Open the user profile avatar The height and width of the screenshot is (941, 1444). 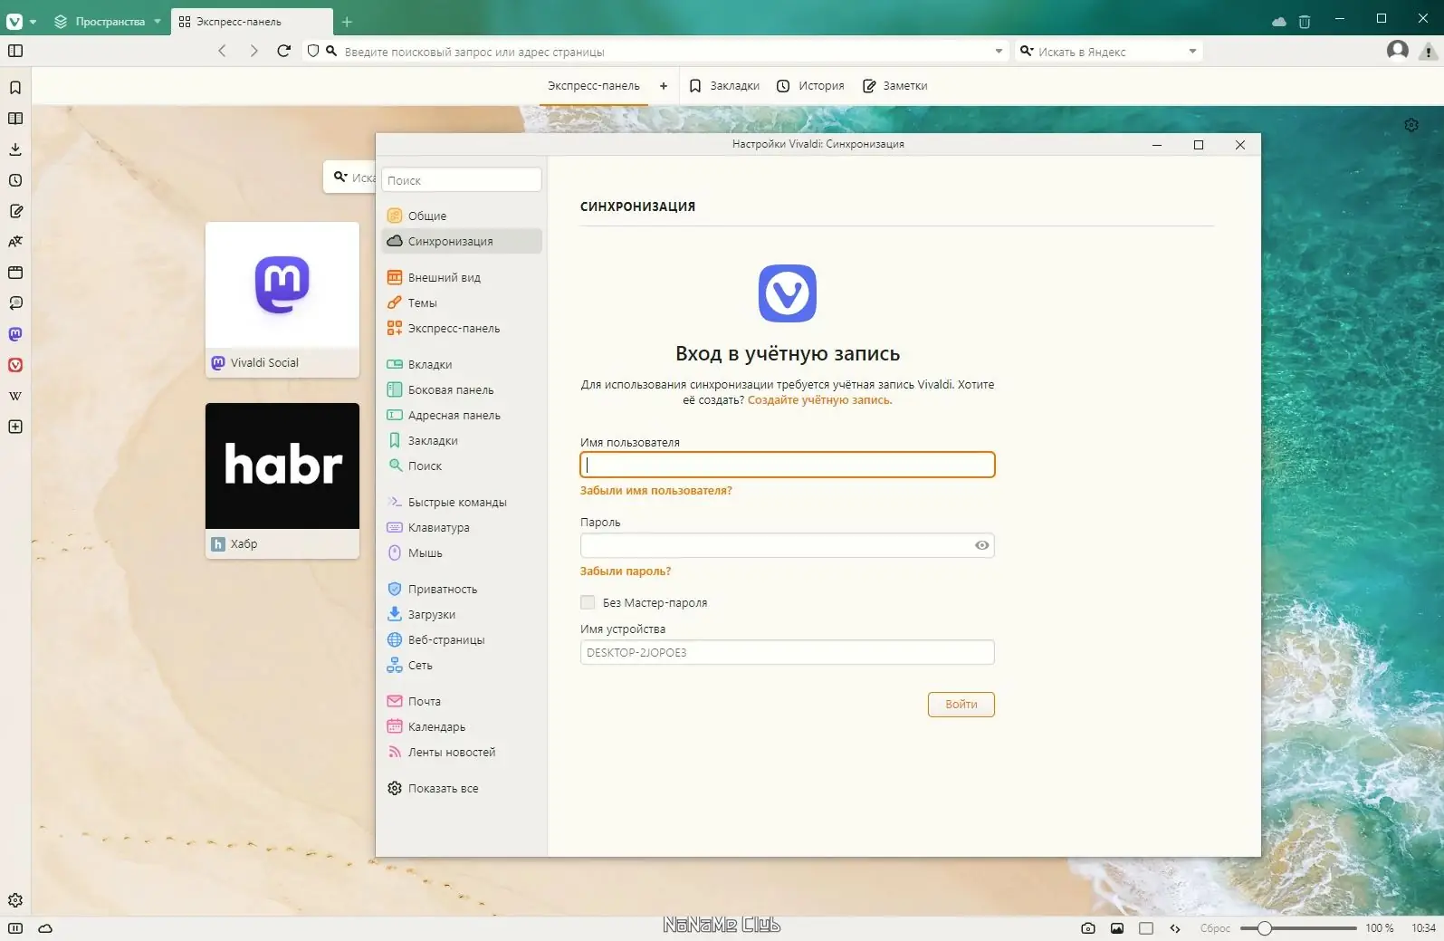click(1398, 50)
